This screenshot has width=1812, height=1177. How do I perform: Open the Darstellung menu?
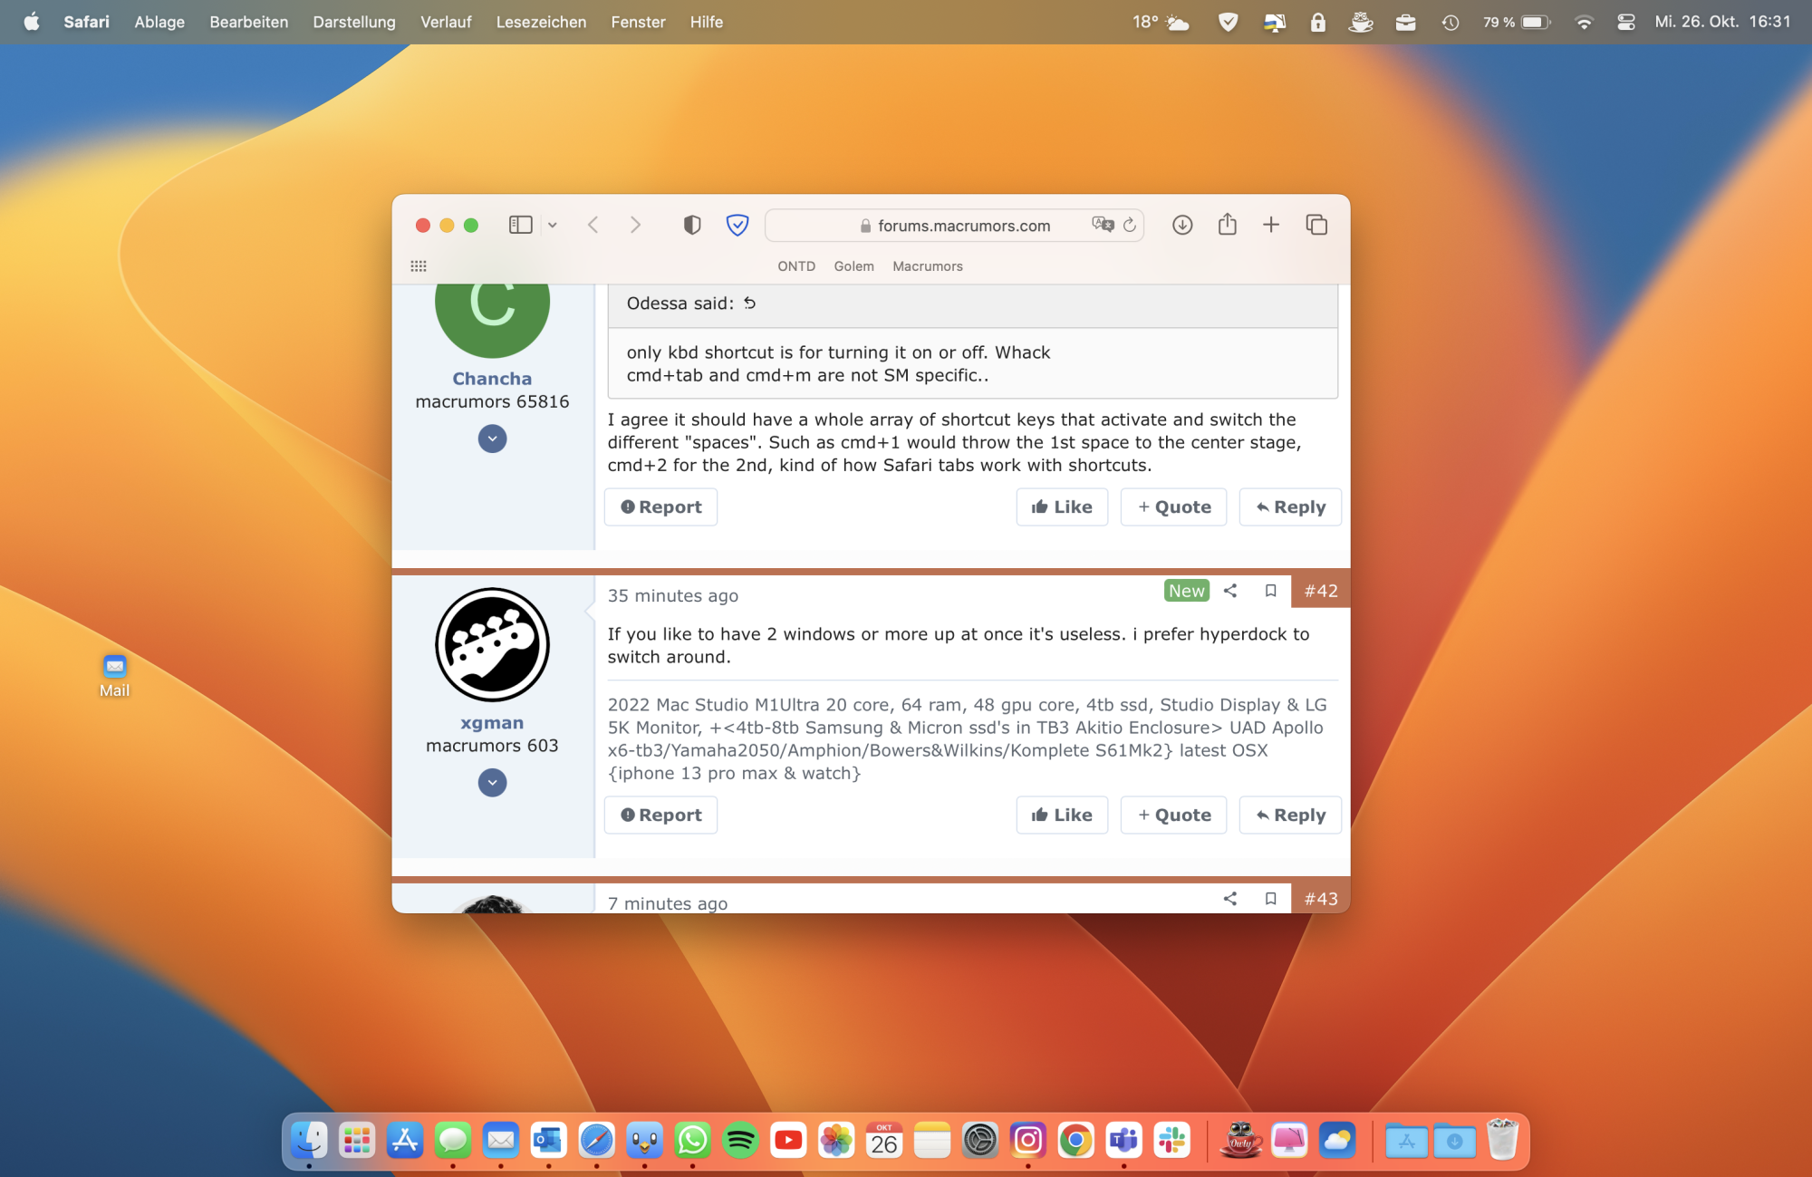click(x=353, y=22)
